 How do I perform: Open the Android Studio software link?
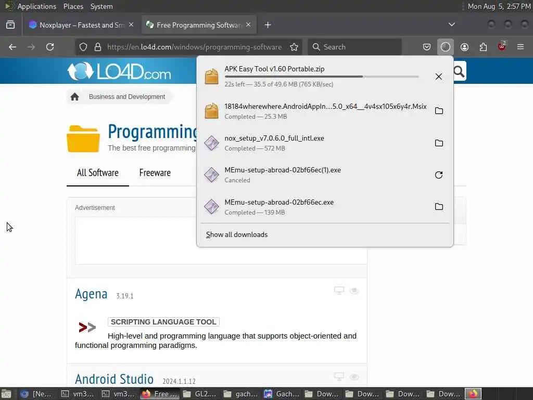coord(114,379)
